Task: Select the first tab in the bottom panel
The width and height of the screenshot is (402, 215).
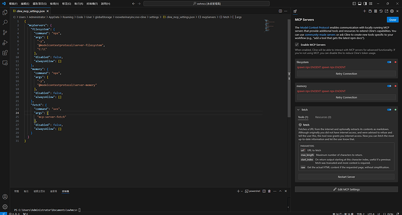Action: (x=16, y=191)
